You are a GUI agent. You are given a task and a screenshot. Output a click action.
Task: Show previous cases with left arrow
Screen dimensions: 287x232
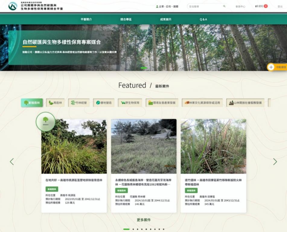pyautogui.click(x=12, y=161)
